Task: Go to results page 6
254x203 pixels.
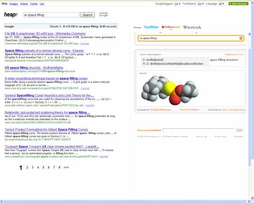Action: pyautogui.click(x=49, y=167)
